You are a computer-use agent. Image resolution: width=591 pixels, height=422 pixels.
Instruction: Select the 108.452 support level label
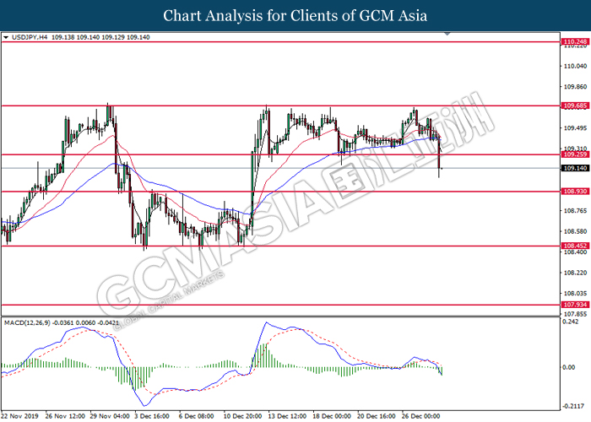[x=575, y=246]
